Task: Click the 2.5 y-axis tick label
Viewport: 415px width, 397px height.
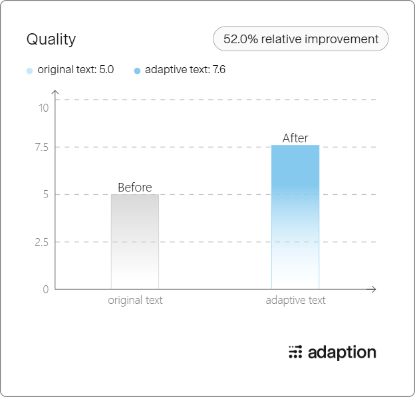Action: (x=41, y=243)
